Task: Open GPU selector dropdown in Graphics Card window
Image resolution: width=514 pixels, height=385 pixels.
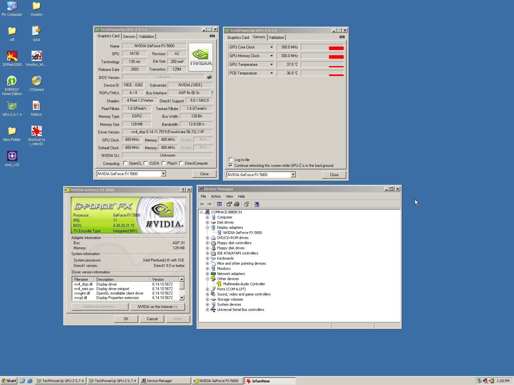Action: [163, 174]
